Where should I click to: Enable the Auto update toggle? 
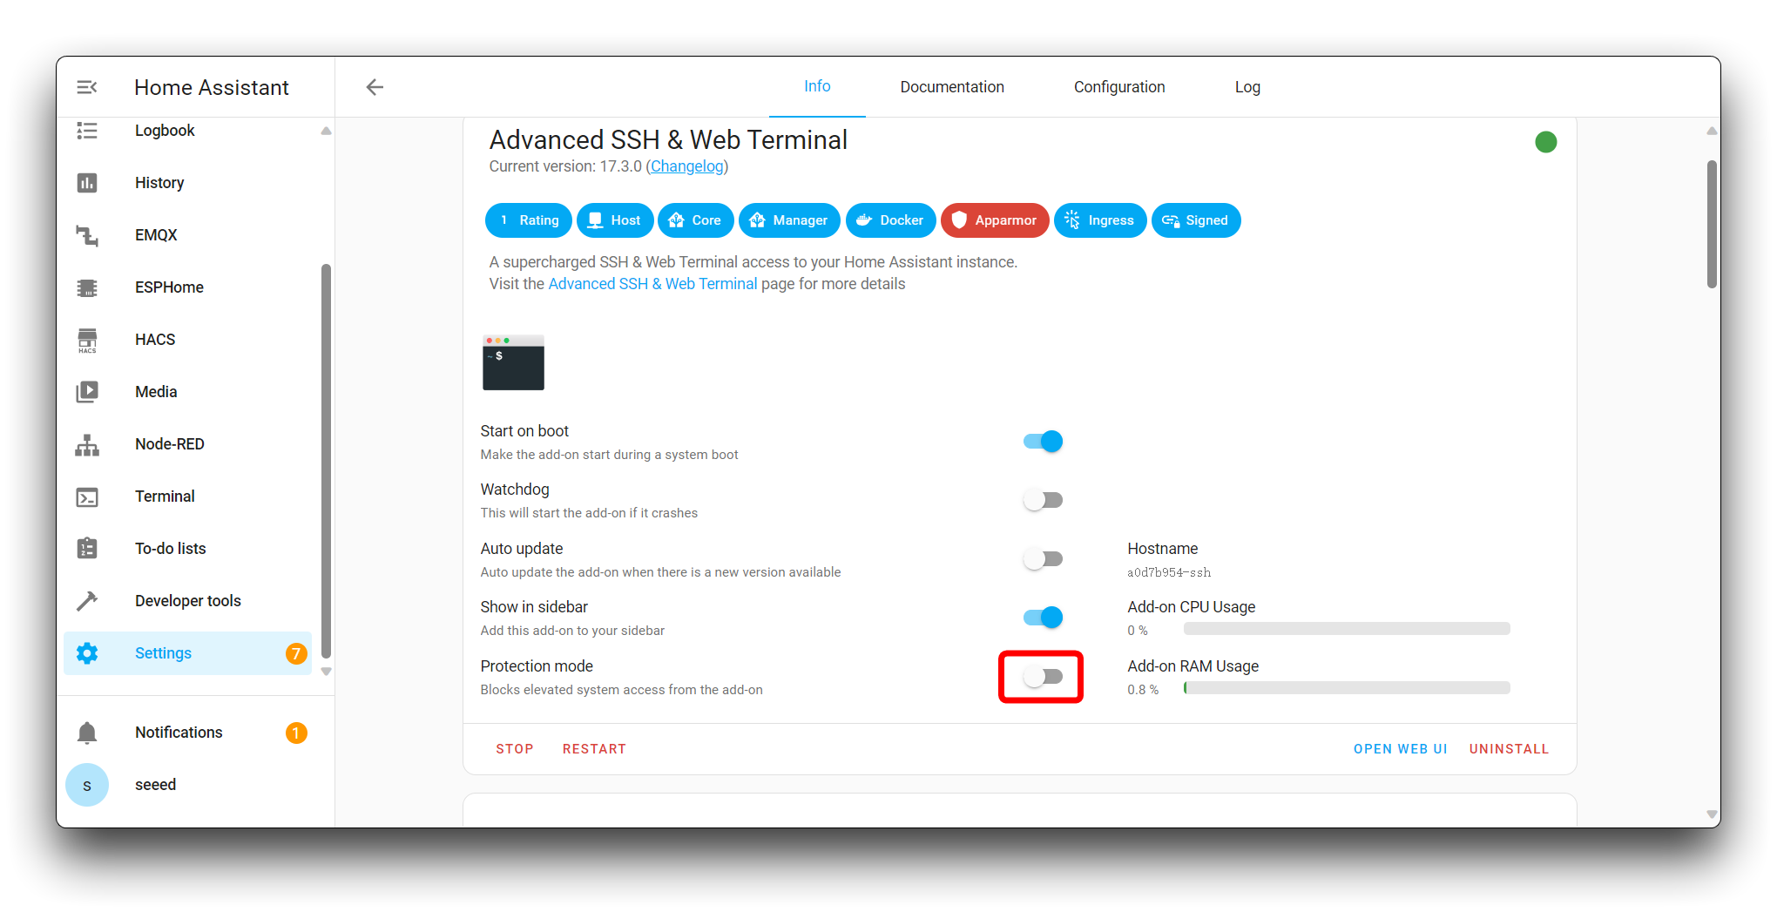[1043, 559]
